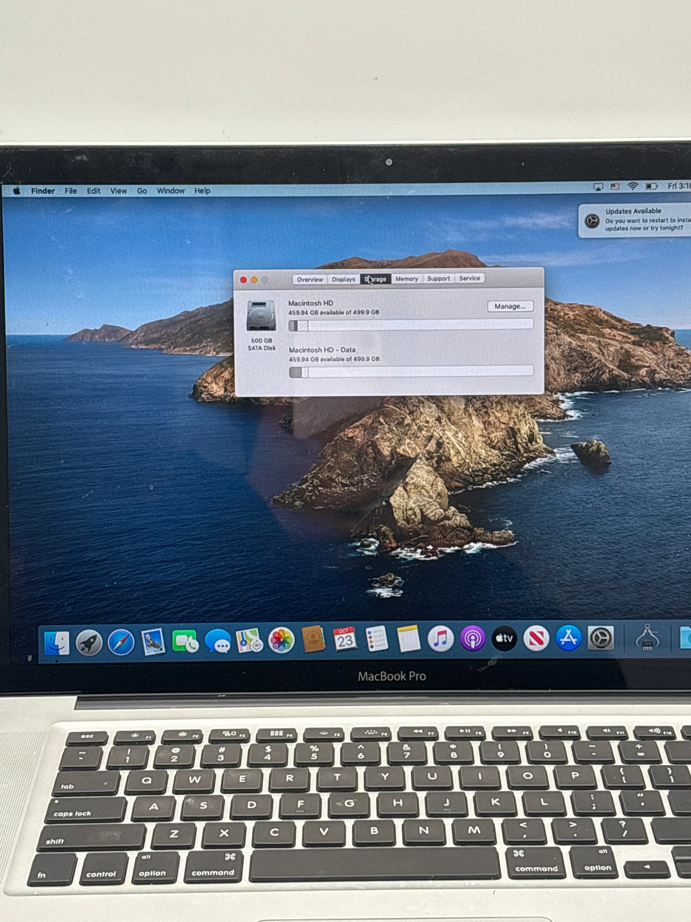Open Maps app in dock

[249, 640]
